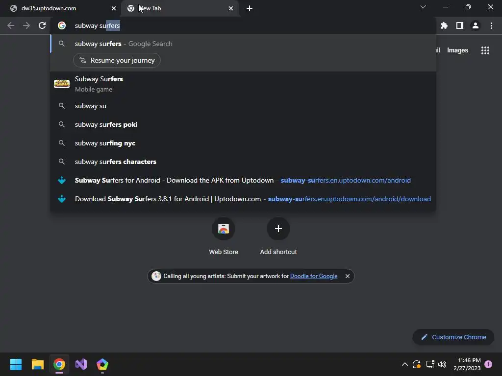Screen dimensions: 502x376
Task: Select the New Tab tab
Action: [180, 8]
